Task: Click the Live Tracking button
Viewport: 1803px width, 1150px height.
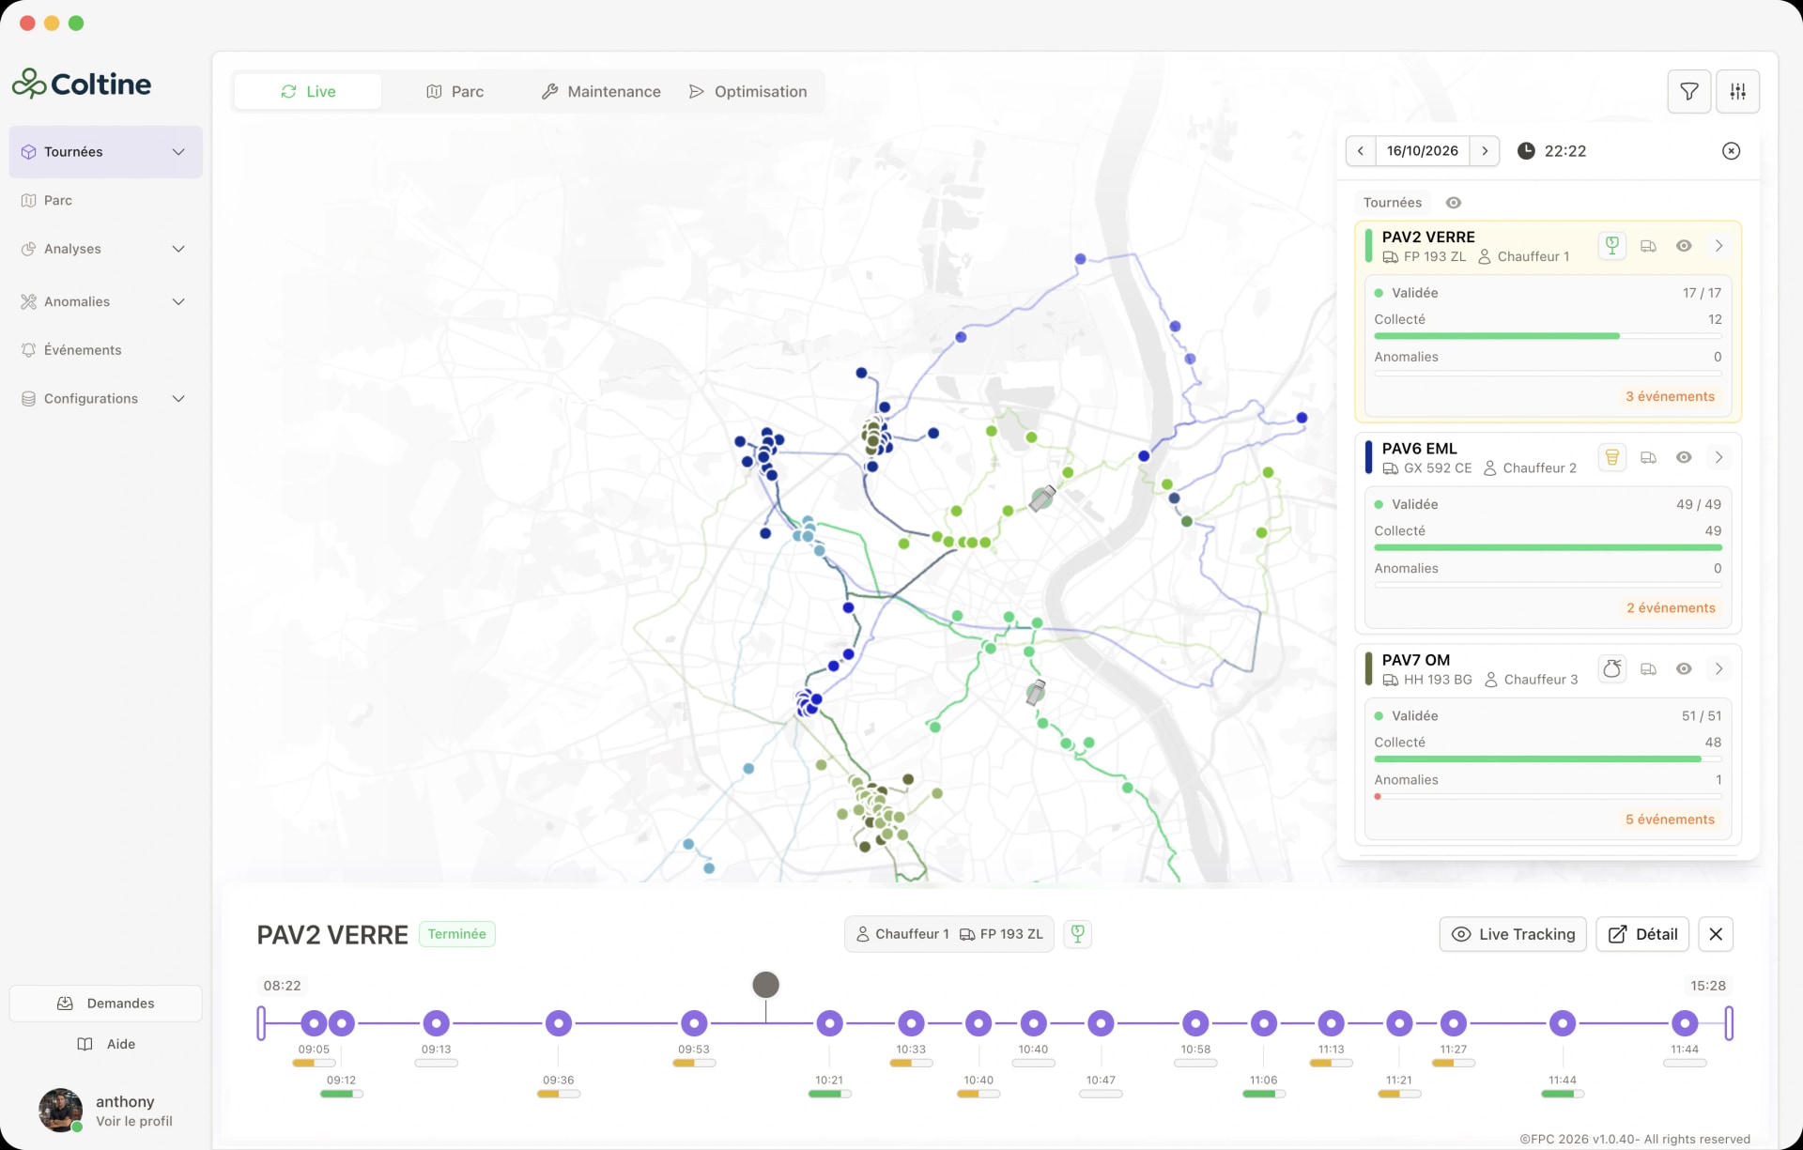Action: (1513, 934)
